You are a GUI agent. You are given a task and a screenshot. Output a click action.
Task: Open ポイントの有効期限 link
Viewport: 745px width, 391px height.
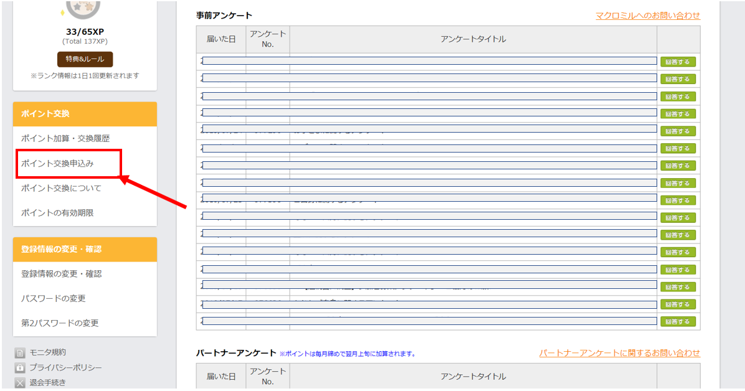(57, 213)
